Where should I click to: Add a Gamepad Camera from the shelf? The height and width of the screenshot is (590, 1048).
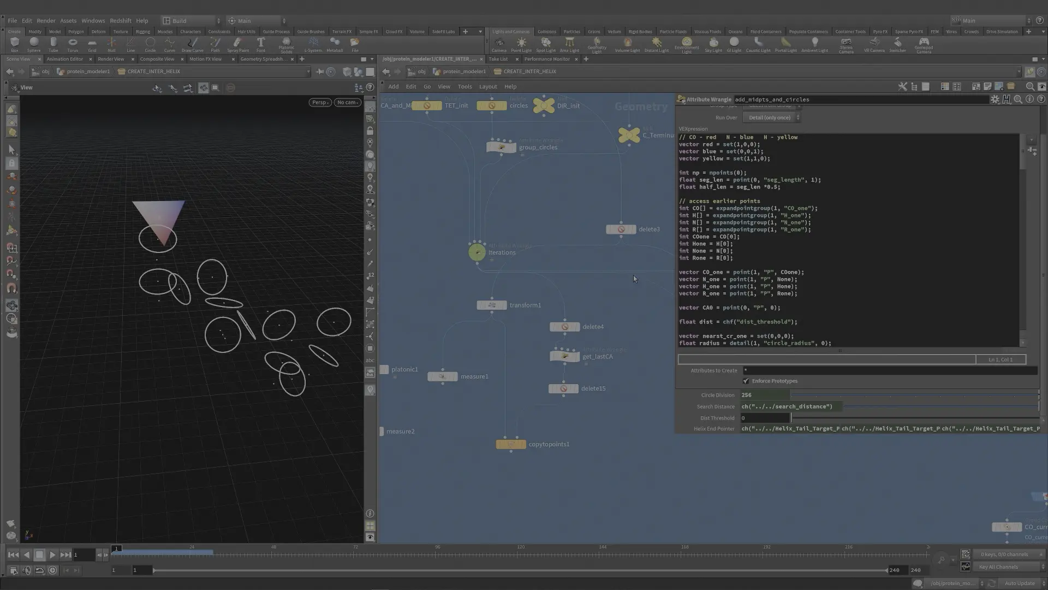(x=924, y=45)
